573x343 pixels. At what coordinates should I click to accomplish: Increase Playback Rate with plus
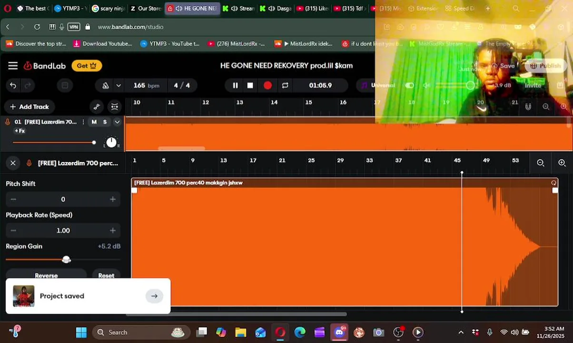click(x=113, y=231)
